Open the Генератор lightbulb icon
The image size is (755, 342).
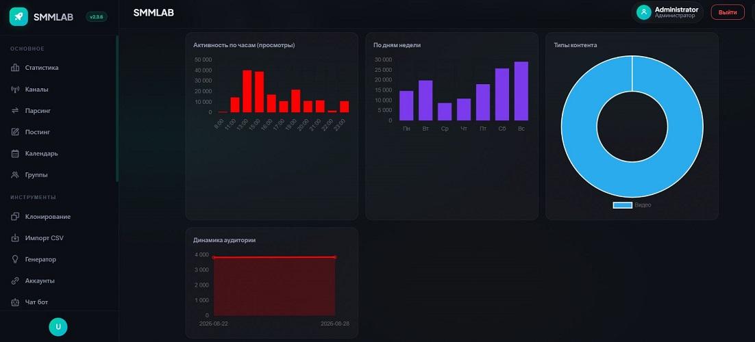tap(15, 259)
